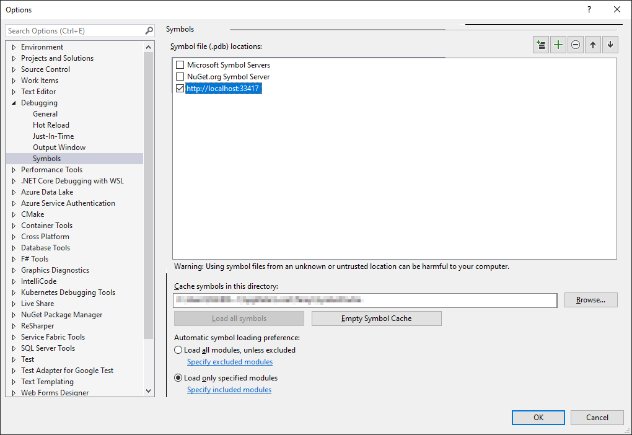
Task: Select the Text Templating category
Action: pos(47,381)
